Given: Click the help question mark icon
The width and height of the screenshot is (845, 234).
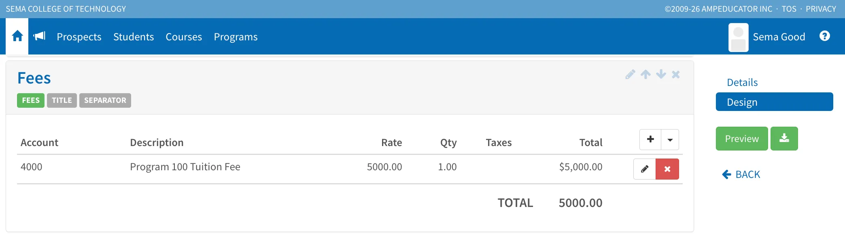Looking at the screenshot, I should 824,36.
